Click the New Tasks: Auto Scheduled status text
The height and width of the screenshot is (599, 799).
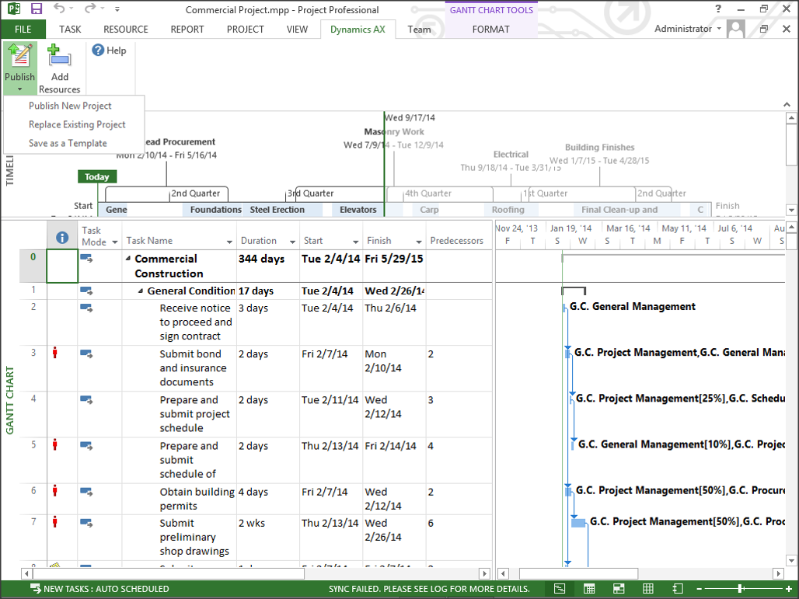click(x=106, y=589)
